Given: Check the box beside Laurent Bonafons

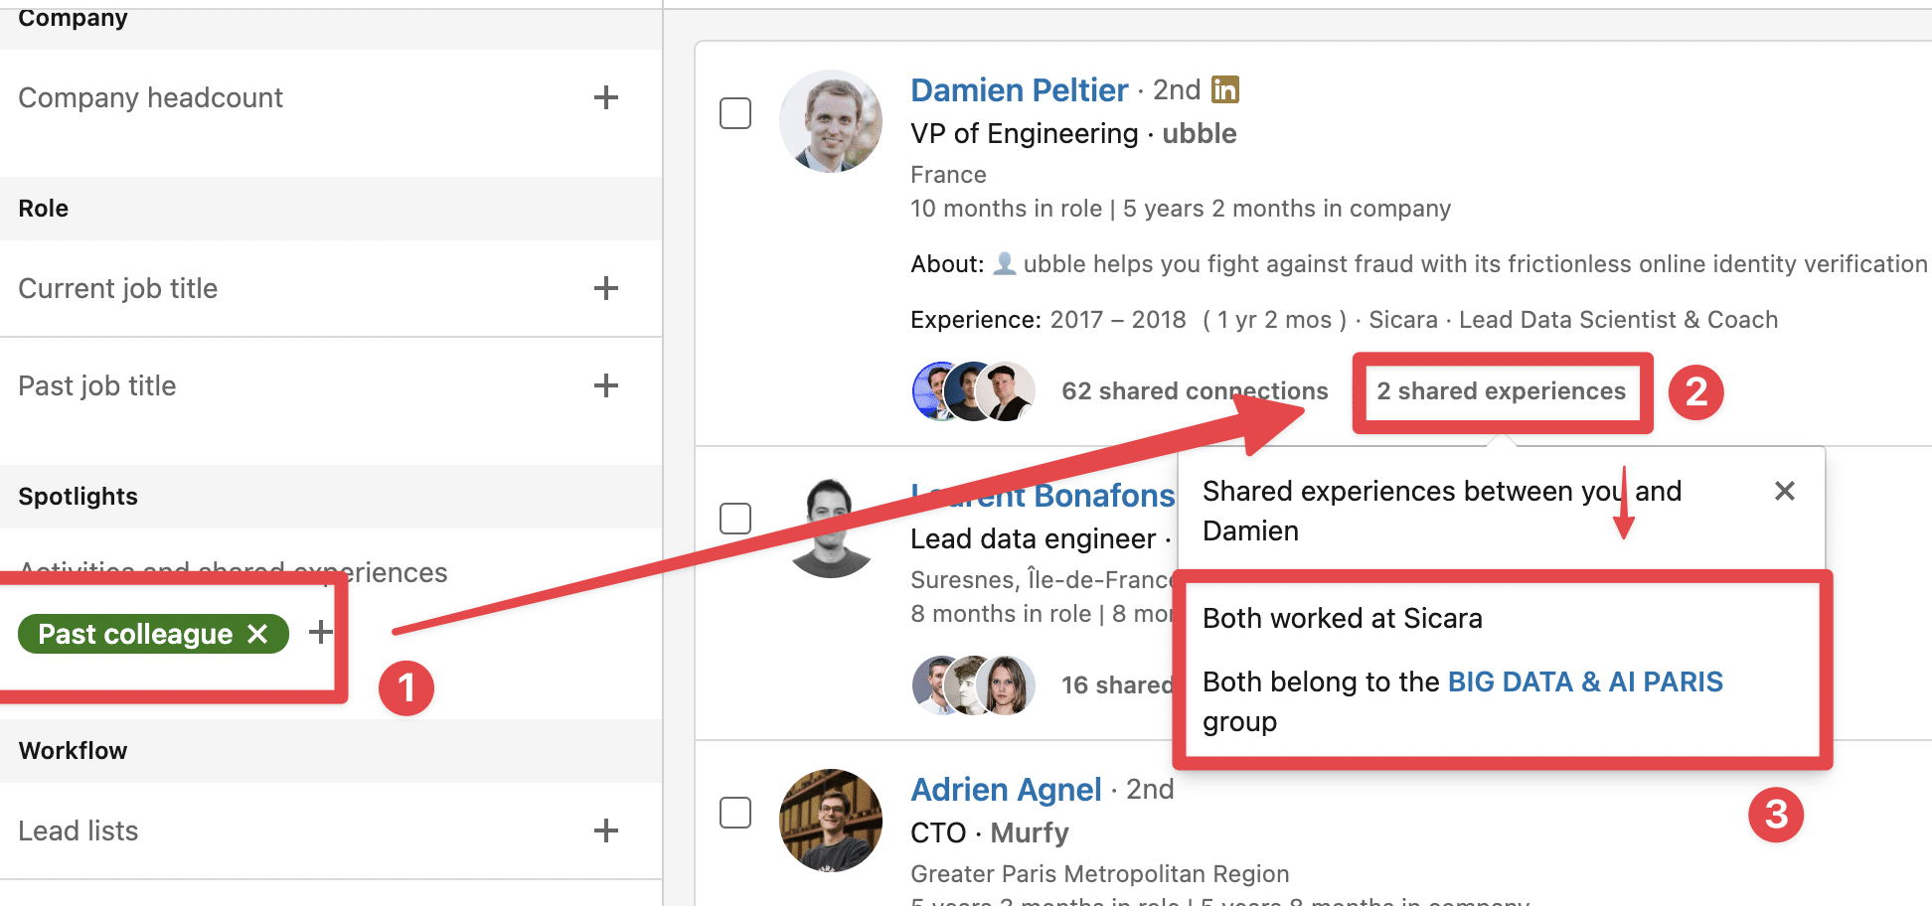Looking at the screenshot, I should 735,518.
